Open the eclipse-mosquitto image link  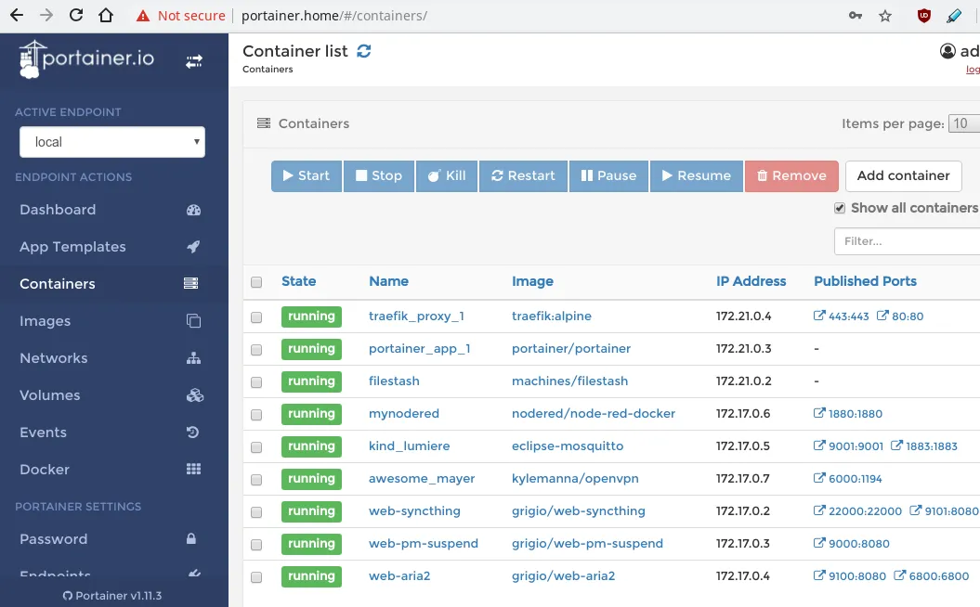pyautogui.click(x=568, y=446)
